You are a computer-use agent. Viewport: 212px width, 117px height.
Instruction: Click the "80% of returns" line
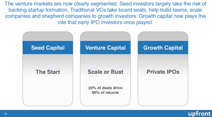[x=105, y=93]
